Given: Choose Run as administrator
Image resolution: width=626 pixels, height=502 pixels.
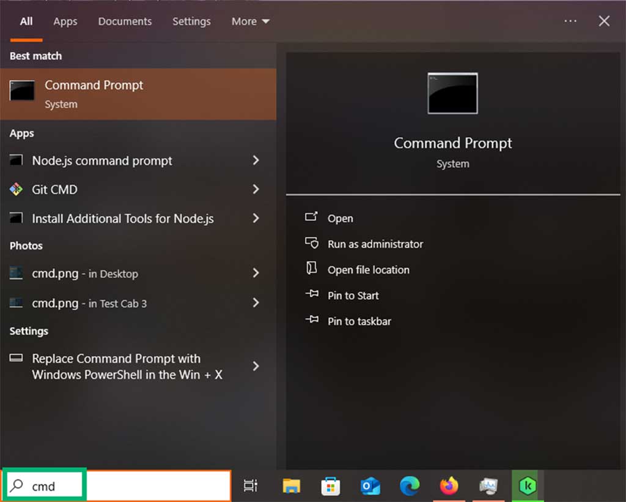Looking at the screenshot, I should pos(375,244).
